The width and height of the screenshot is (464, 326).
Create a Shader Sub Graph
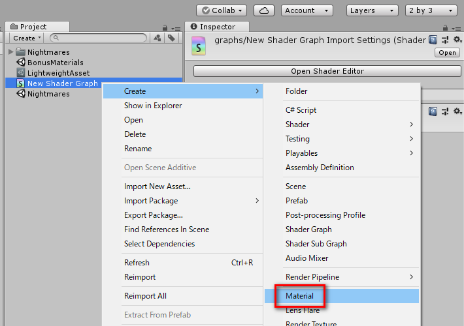[342, 244]
